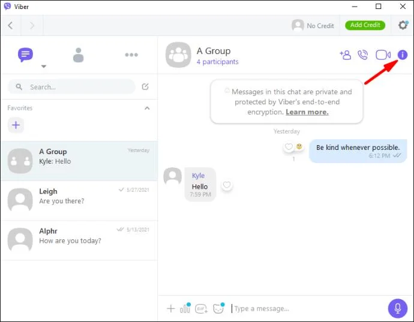414x322 pixels.
Task: Click the No Credit account label
Action: pyautogui.click(x=320, y=26)
